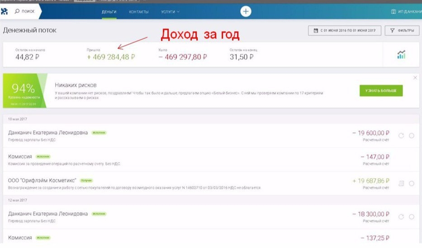Screen dimensions: 422x248
Task: Select the Орифлэйм 19 687,86 ₽ transaction circle
Action: click(x=412, y=183)
